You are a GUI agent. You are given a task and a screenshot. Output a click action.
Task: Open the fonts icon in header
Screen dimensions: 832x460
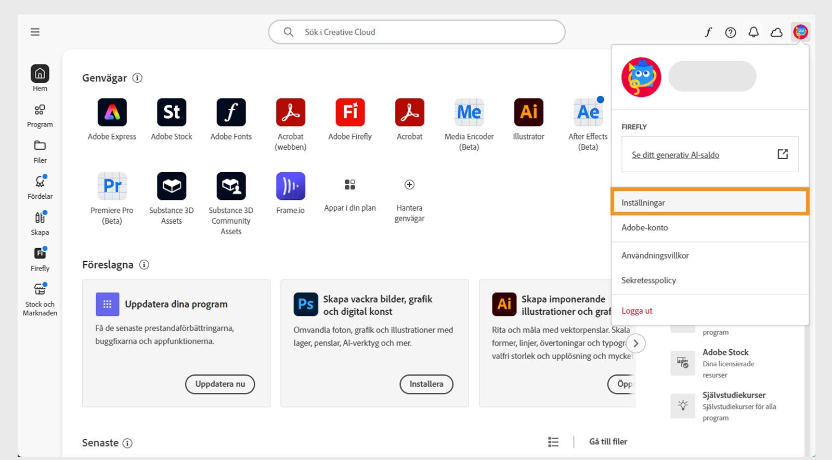pos(708,32)
